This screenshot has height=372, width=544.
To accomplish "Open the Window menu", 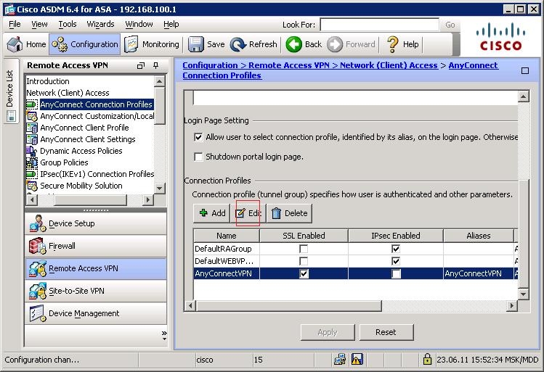I will pos(139,24).
